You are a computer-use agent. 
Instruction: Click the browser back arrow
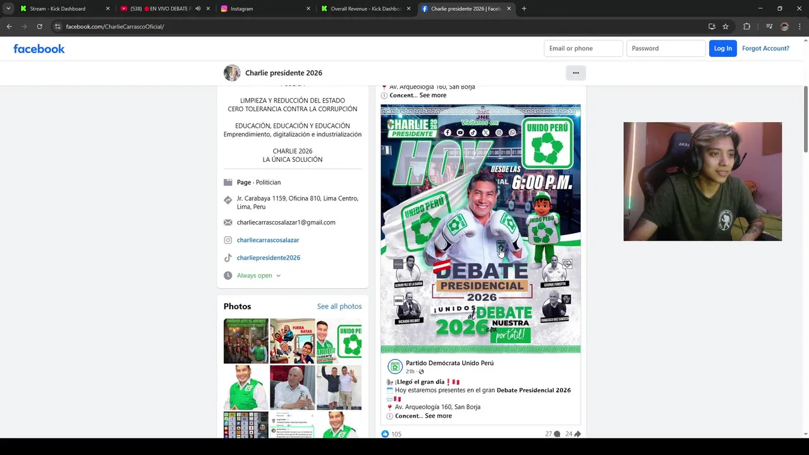9,27
